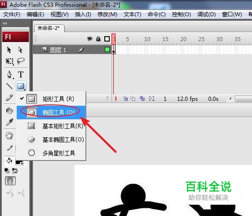
Task: Select the Free Transform tool
Action: (x=9, y=61)
